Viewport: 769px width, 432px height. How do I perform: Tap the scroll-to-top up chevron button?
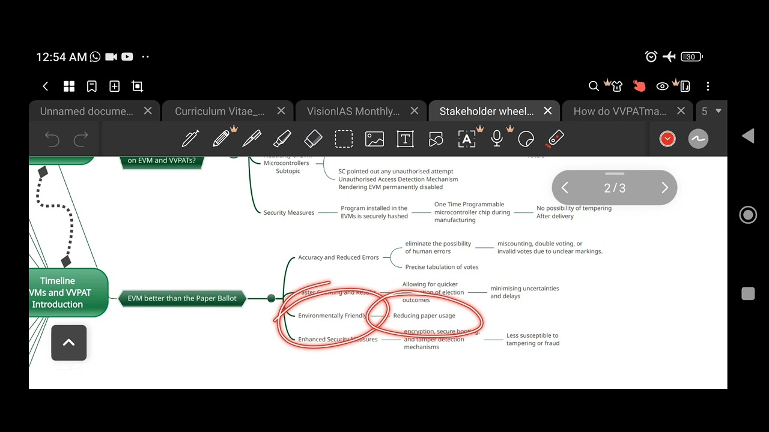[68, 343]
